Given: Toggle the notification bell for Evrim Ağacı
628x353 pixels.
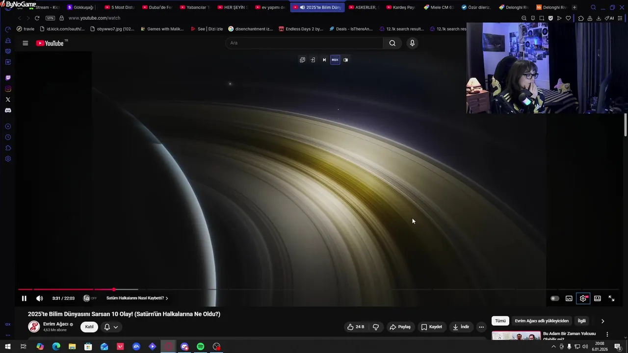Looking at the screenshot, I should coord(107,327).
